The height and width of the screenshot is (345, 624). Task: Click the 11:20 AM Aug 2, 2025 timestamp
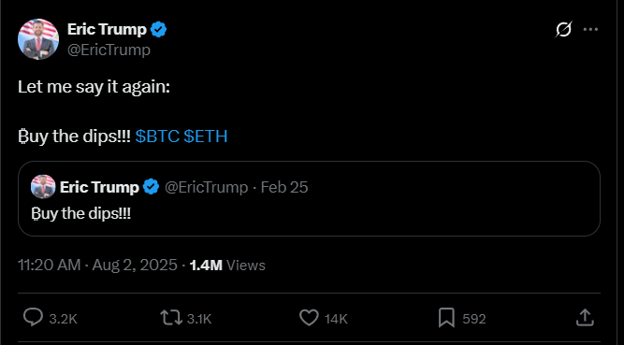[97, 265]
